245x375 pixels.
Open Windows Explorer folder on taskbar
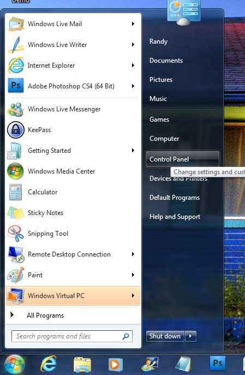82,365
